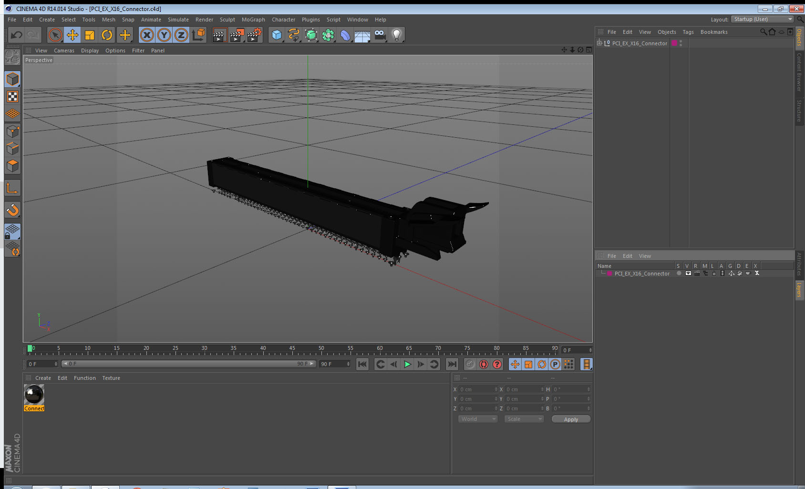Open the material Create menu

pyautogui.click(x=43, y=378)
